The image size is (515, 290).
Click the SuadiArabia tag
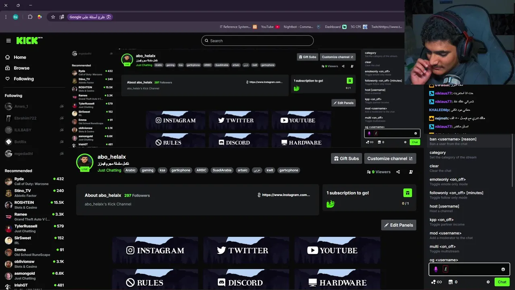[222, 170]
